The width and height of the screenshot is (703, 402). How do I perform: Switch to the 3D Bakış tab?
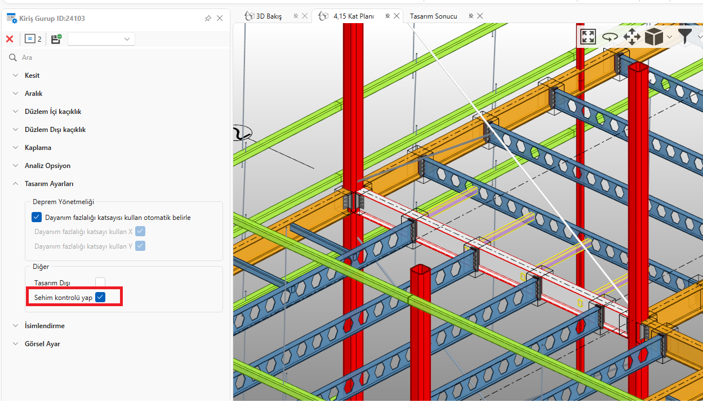[x=269, y=16]
